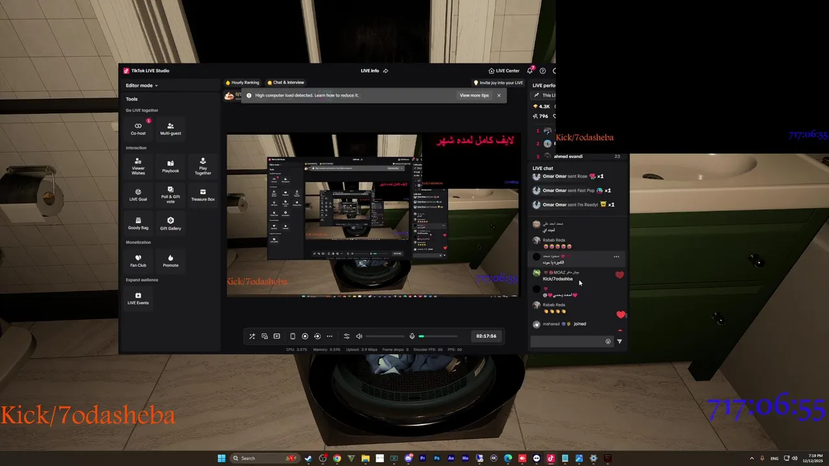Click the mahanad joined chat entry
Viewport: 829px width, 466px height.
pyautogui.click(x=559, y=324)
